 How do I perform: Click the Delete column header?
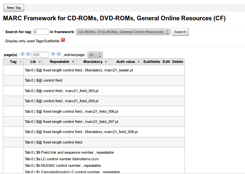[177, 62]
